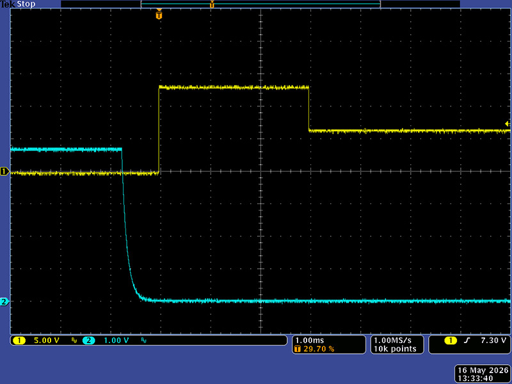Click the cyan channel 2 badge in readout
Viewport: 512px width, 384px height.
click(88, 340)
